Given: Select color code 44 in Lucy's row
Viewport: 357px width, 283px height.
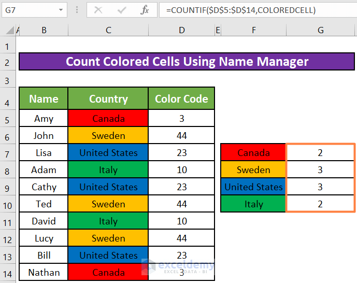Looking at the screenshot, I should click(x=181, y=238).
